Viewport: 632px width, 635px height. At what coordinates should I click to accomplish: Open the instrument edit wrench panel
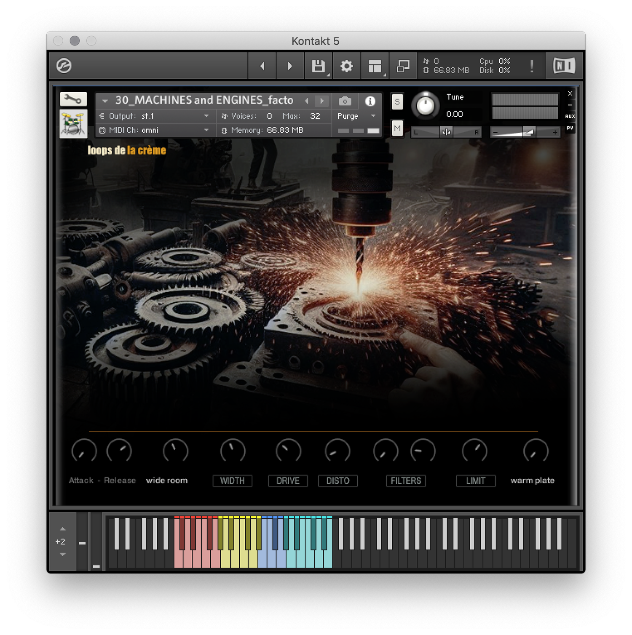click(x=72, y=99)
